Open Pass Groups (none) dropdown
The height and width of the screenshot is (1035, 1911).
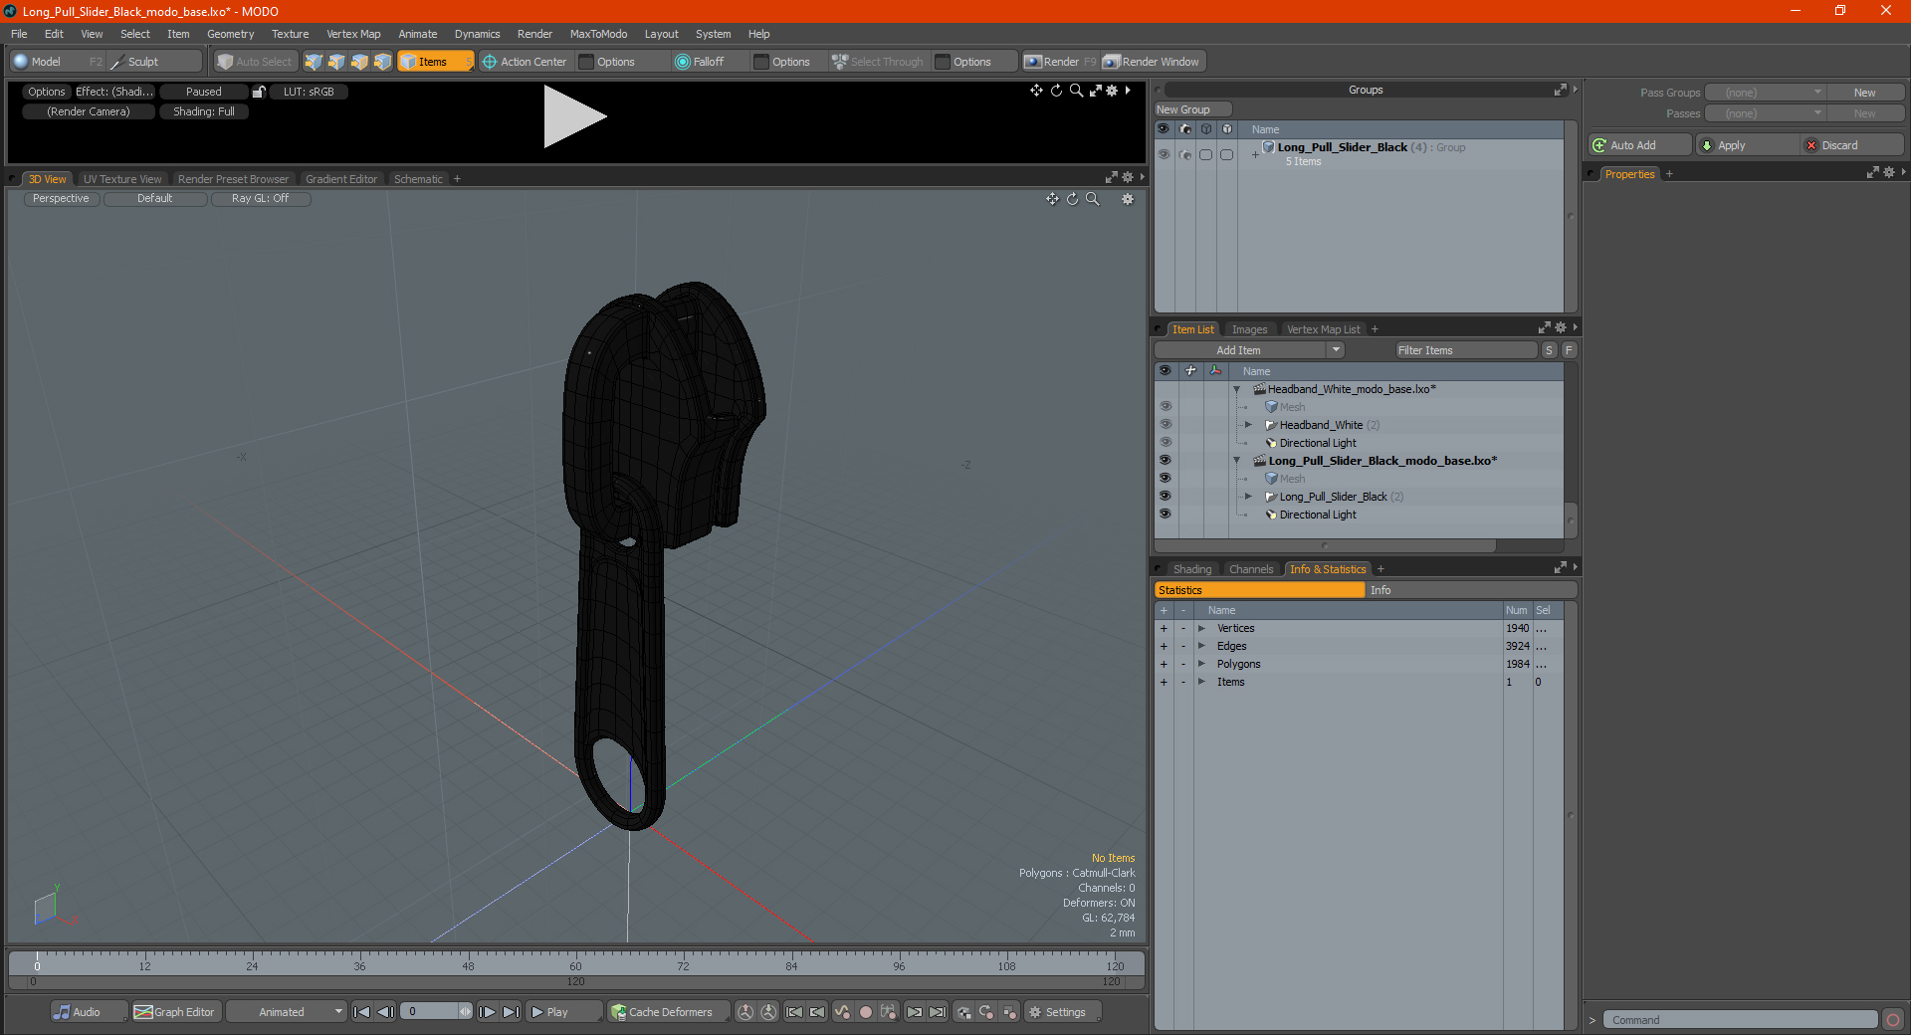tap(1765, 93)
